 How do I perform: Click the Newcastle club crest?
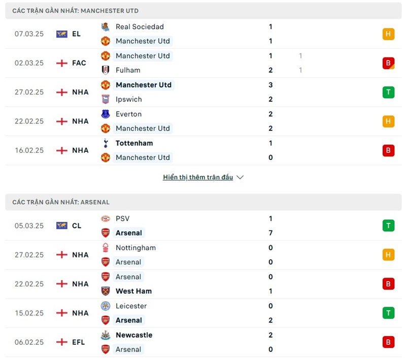105,335
